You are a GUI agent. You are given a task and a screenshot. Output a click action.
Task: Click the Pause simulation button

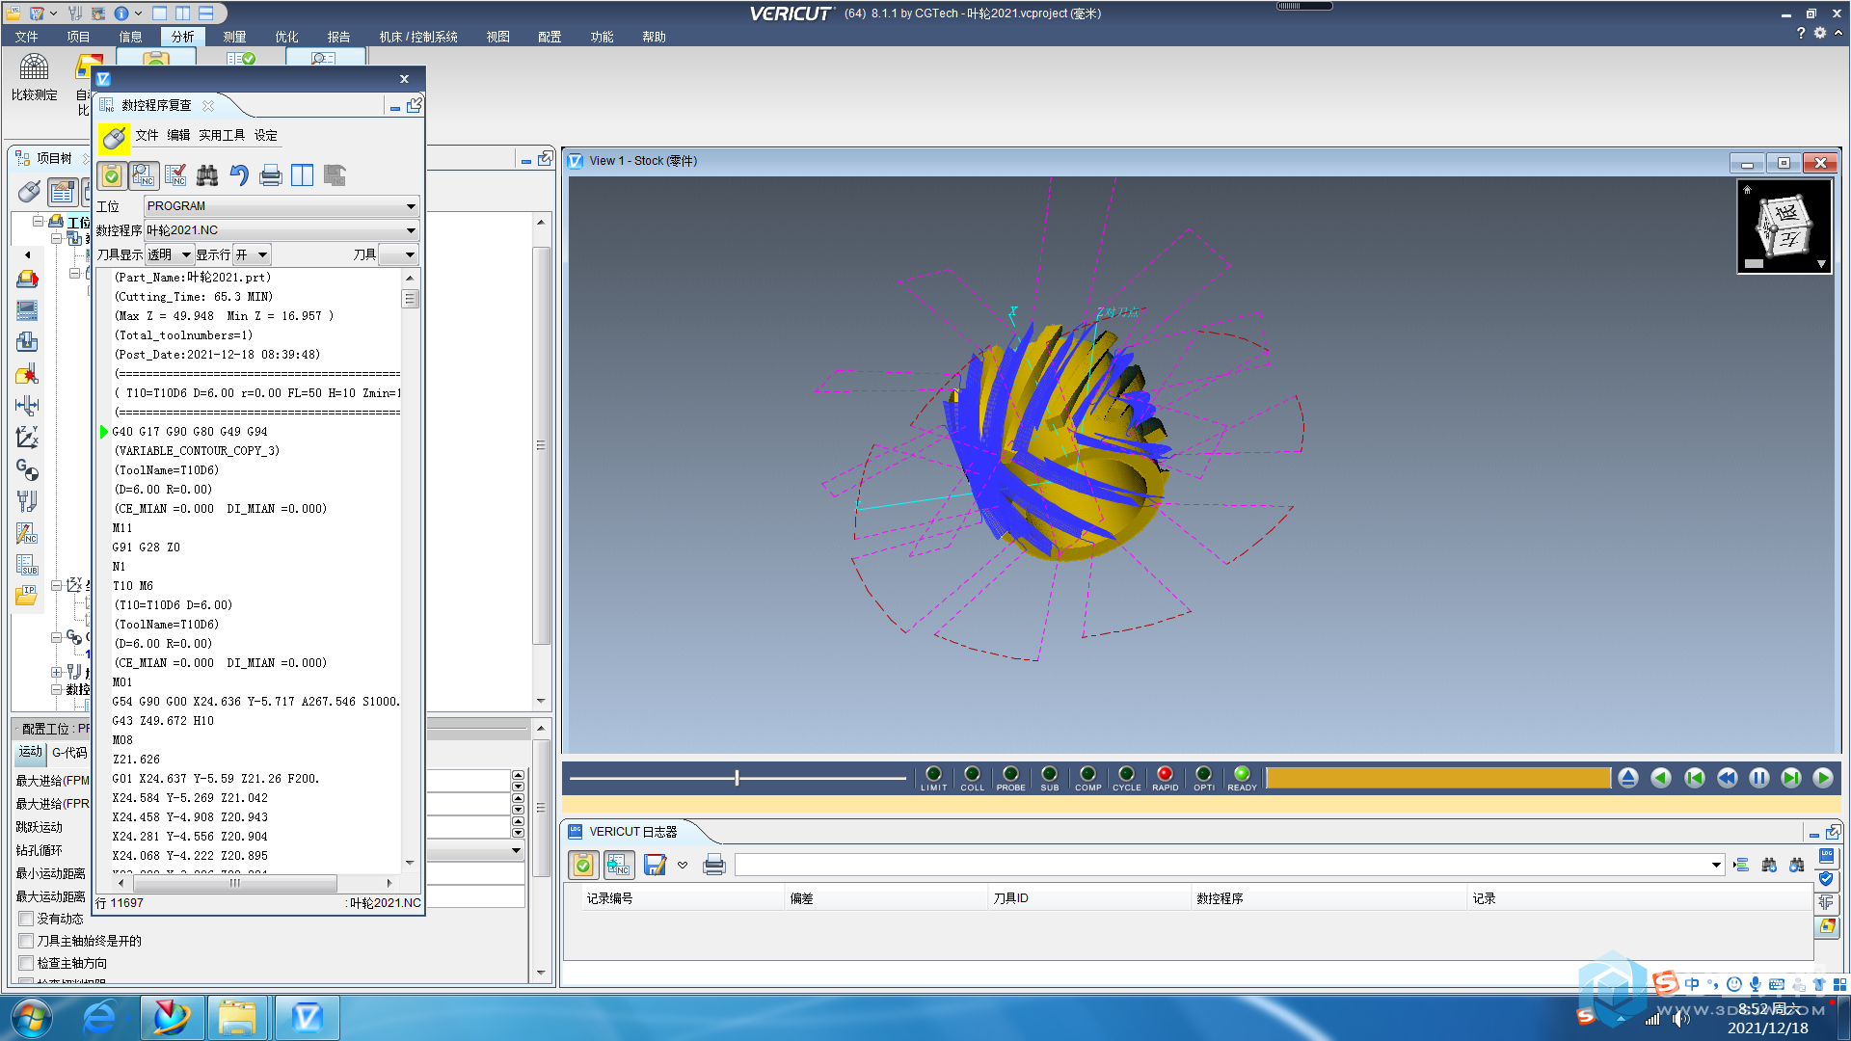click(1759, 778)
